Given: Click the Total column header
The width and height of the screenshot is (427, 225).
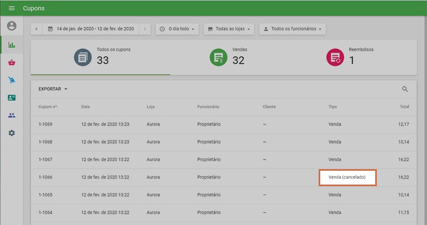Looking at the screenshot, I should click(405, 107).
